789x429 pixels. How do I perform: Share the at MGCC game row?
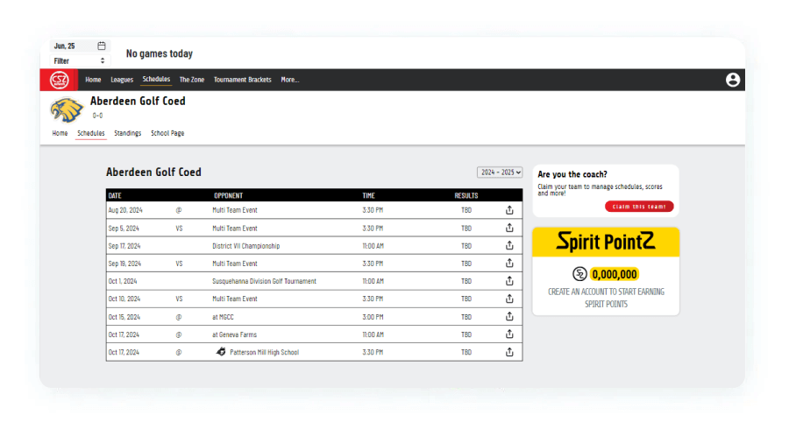pyautogui.click(x=509, y=317)
